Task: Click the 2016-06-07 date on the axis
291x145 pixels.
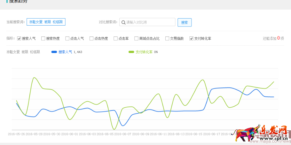Action: [x=123, y=134]
